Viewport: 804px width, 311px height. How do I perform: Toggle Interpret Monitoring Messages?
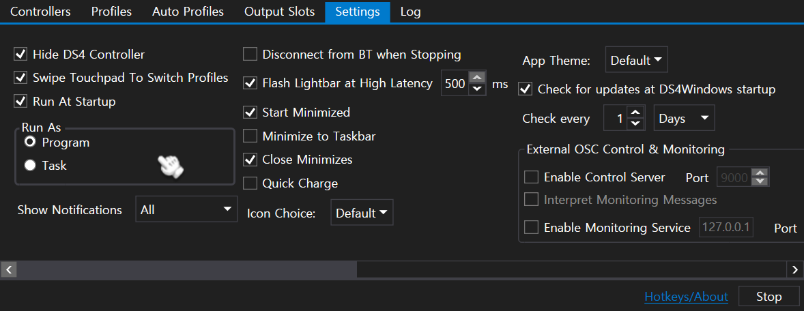click(x=531, y=198)
